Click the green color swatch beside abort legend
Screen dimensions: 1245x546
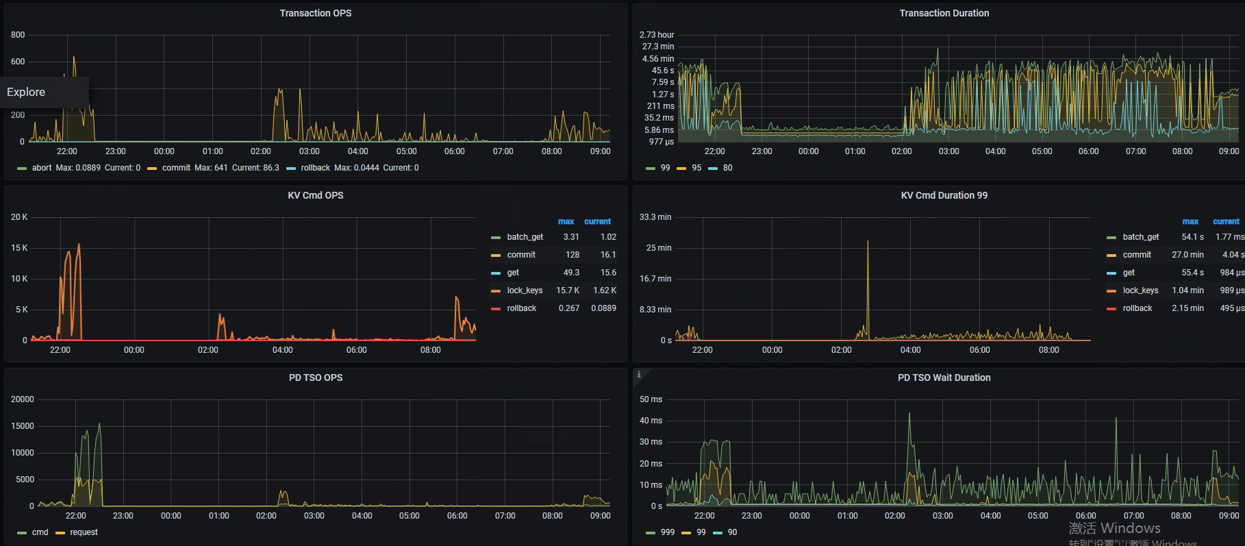click(22, 169)
